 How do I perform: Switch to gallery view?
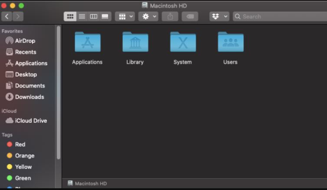105,16
